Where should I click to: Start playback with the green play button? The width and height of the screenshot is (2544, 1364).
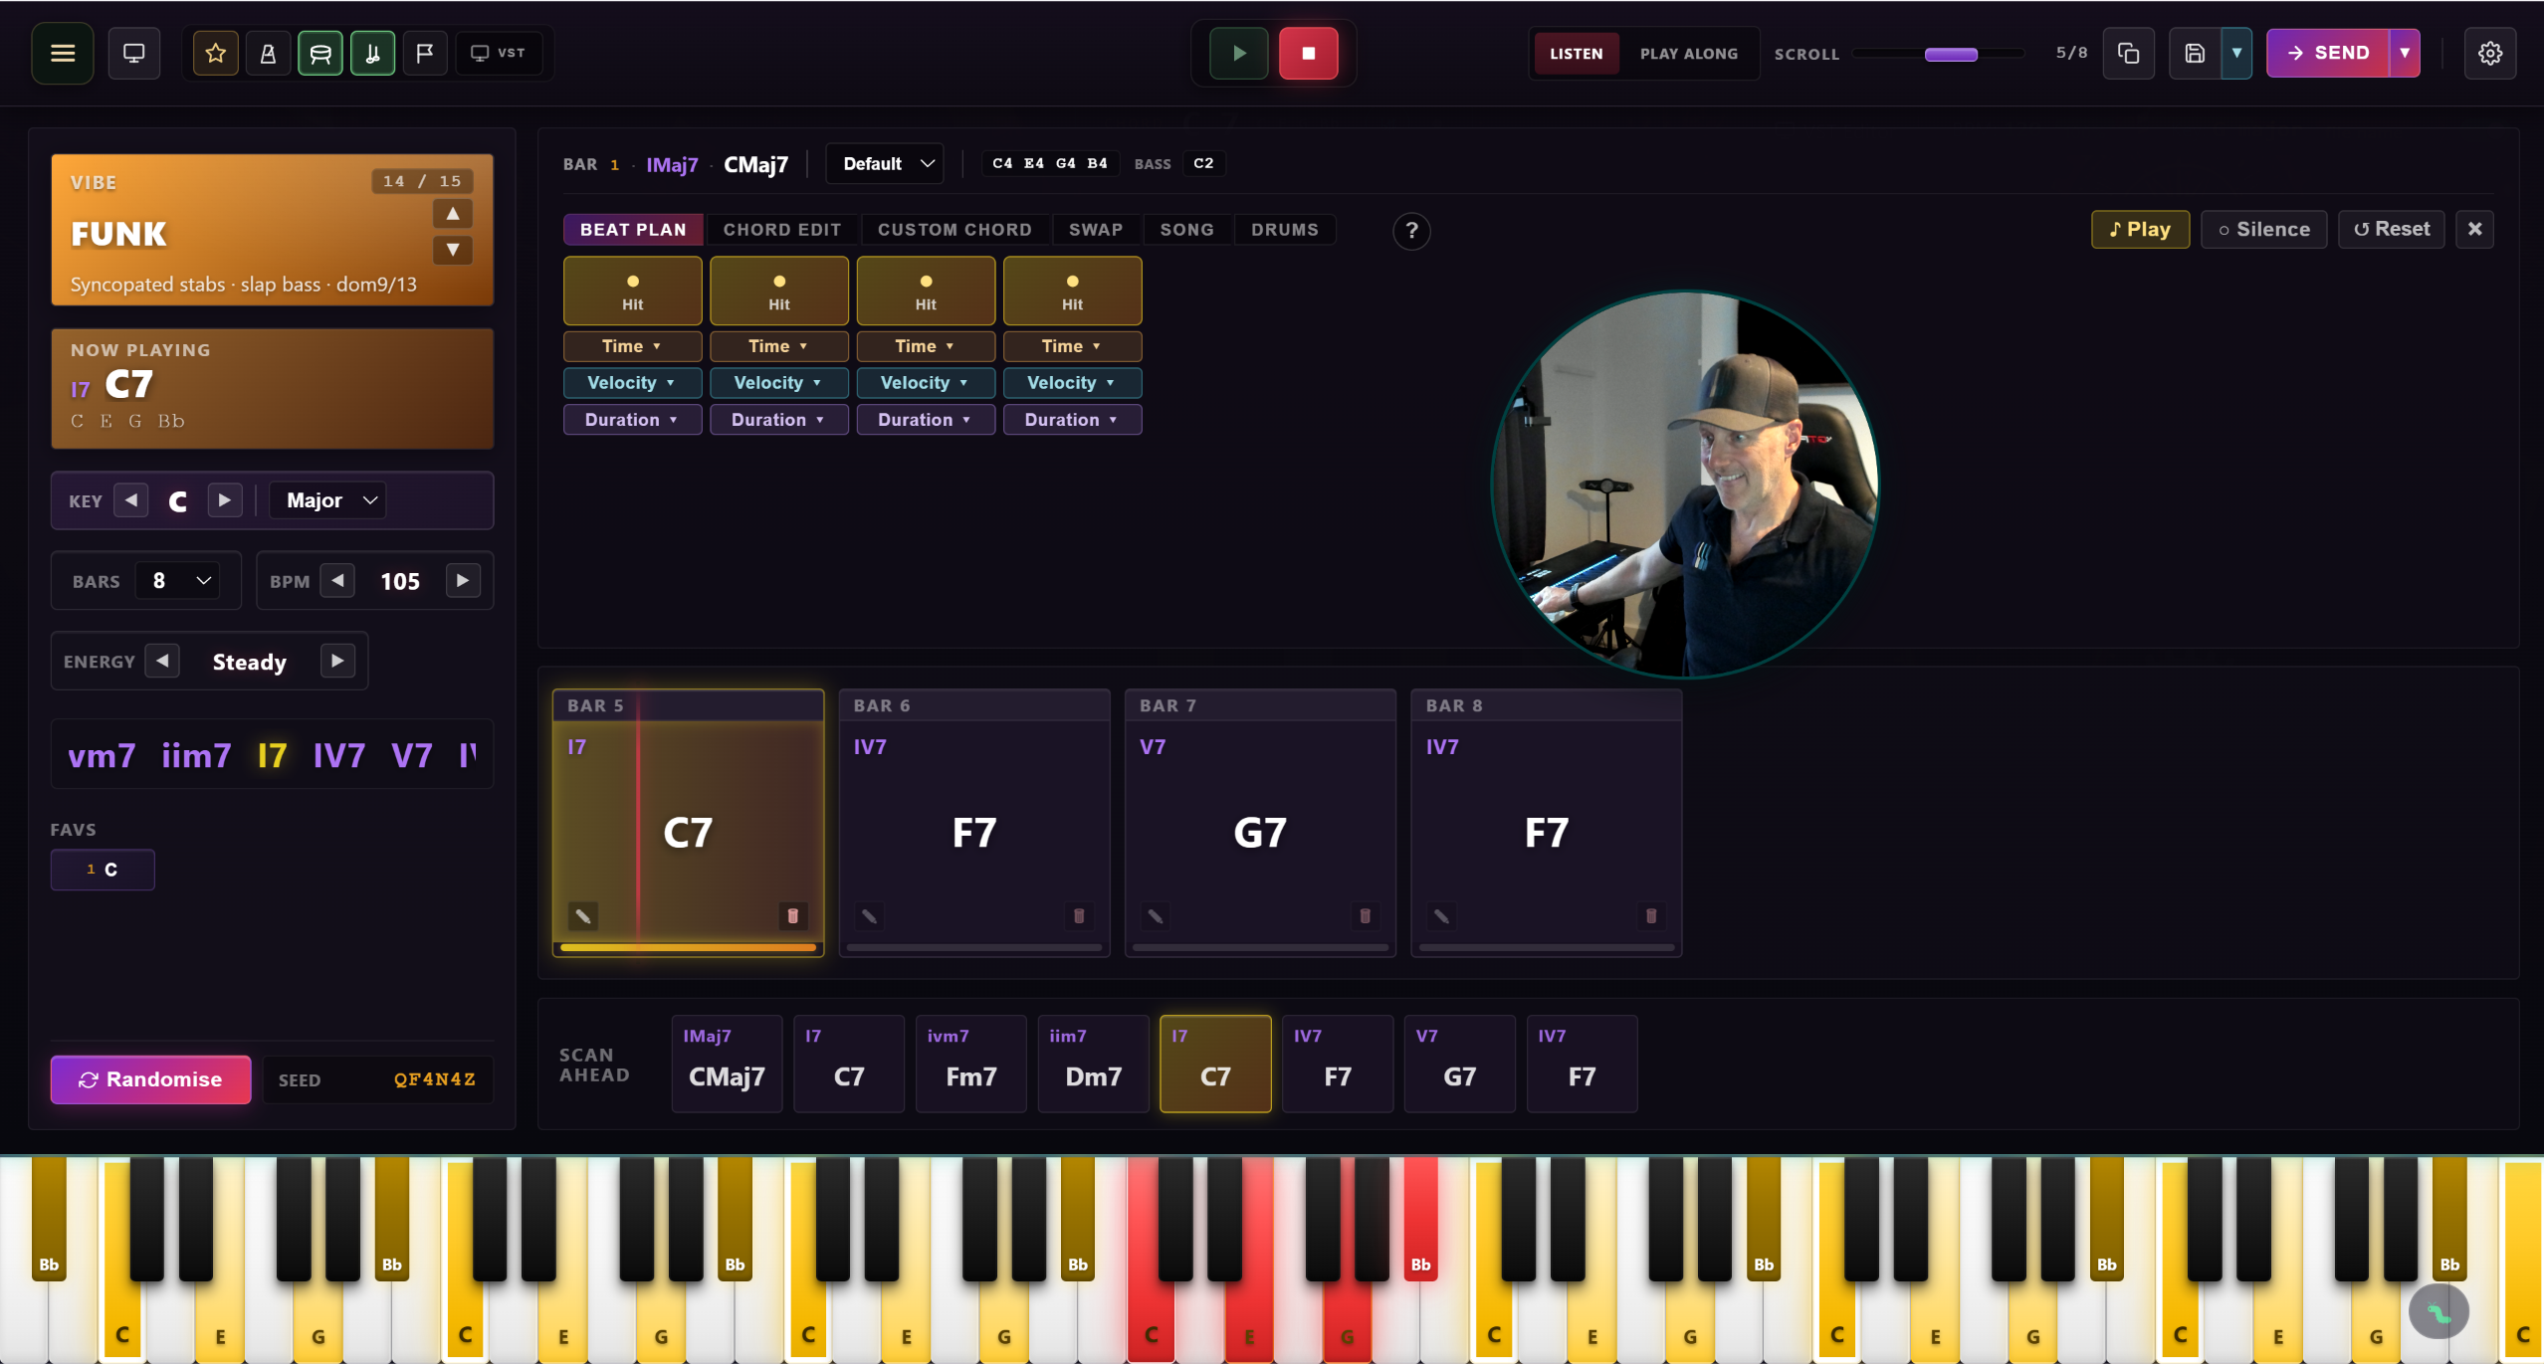point(1239,53)
